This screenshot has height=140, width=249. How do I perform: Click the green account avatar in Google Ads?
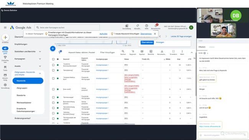pyautogui.click(x=191, y=28)
